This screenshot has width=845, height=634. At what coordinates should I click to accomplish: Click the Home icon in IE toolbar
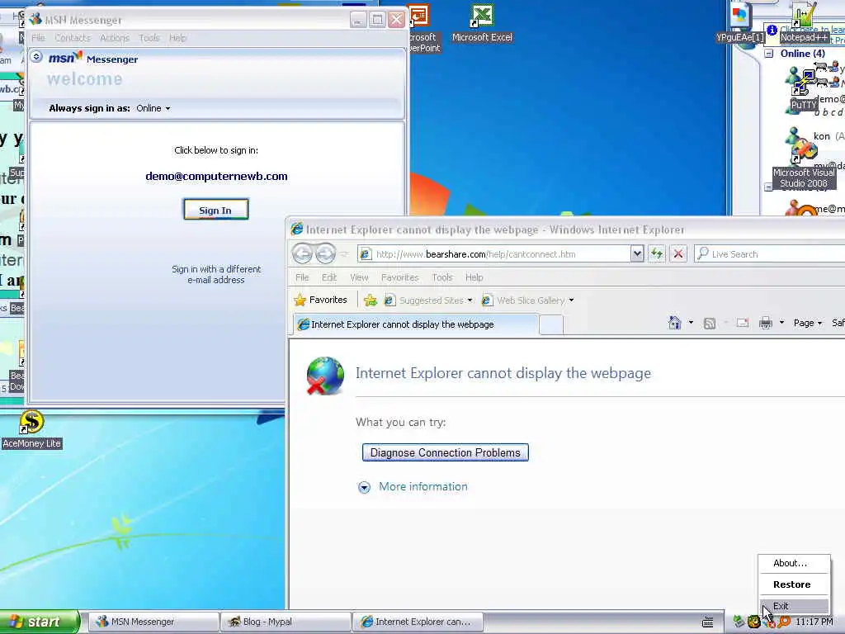click(x=674, y=323)
